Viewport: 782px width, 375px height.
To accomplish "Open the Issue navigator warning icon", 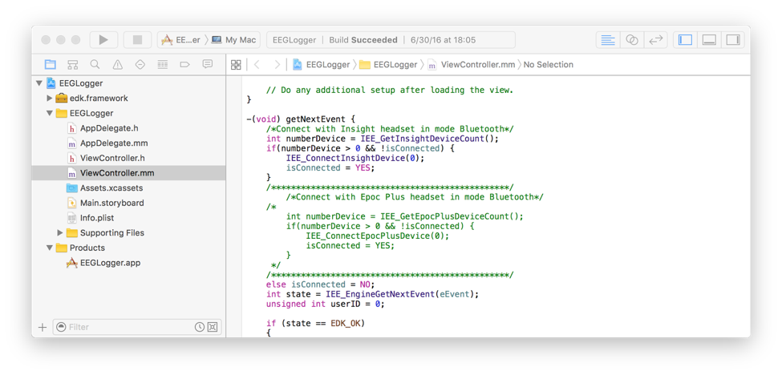I will point(117,64).
